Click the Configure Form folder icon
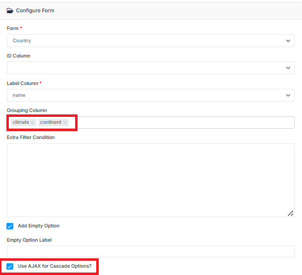 (10, 10)
